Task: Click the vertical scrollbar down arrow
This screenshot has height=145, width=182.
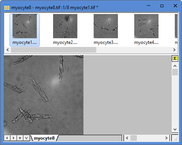Action: (175, 129)
